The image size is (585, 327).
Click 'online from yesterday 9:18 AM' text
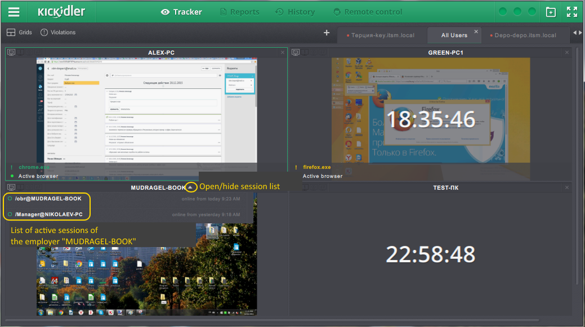[206, 214]
